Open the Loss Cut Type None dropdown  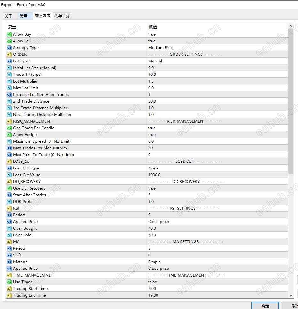(218, 168)
